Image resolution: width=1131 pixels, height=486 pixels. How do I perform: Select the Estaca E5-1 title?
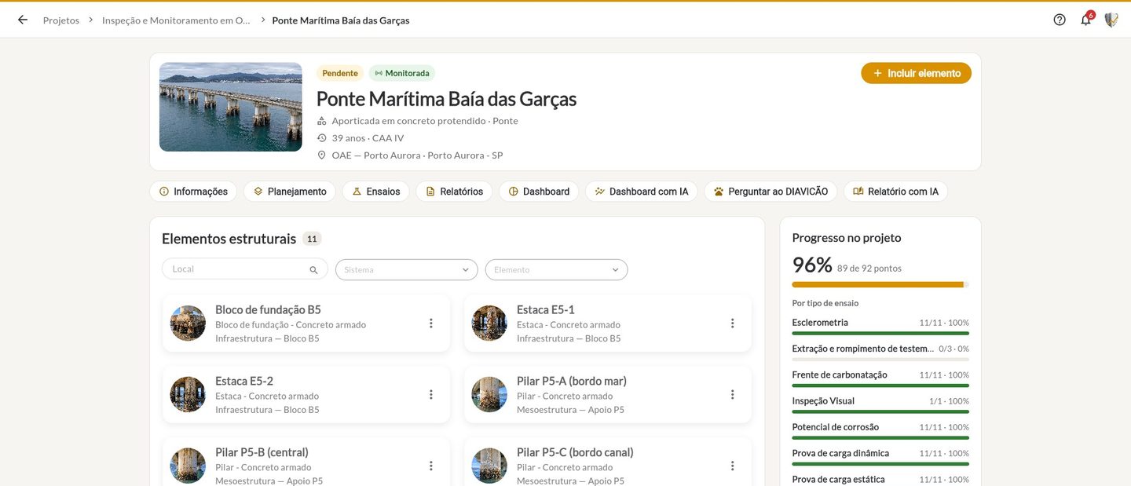(546, 309)
